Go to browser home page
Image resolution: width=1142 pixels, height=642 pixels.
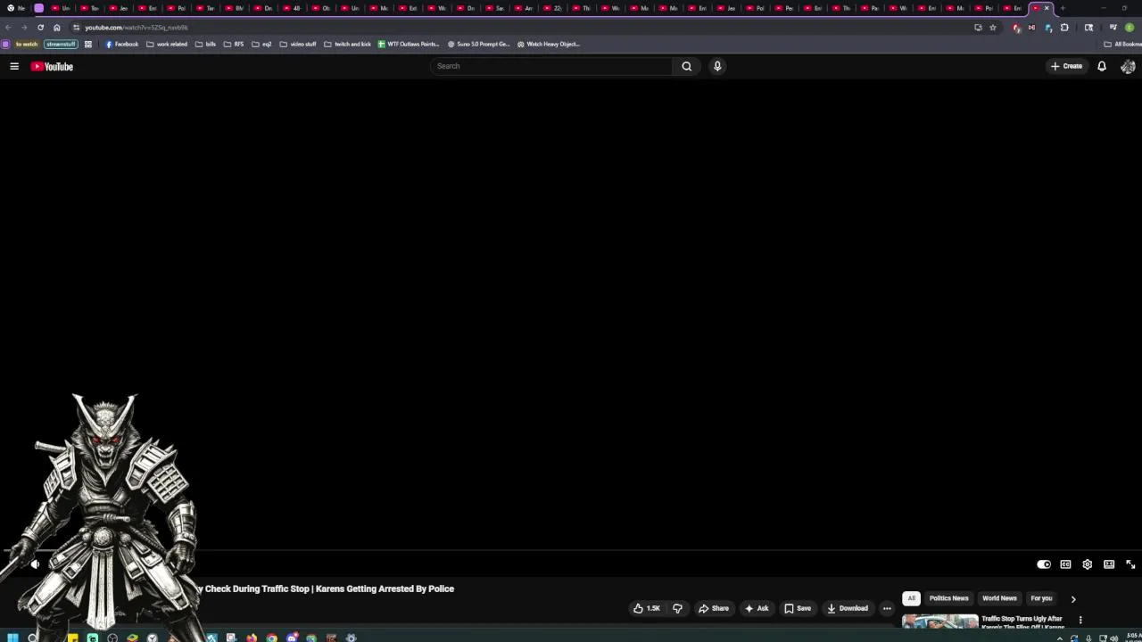(57, 28)
